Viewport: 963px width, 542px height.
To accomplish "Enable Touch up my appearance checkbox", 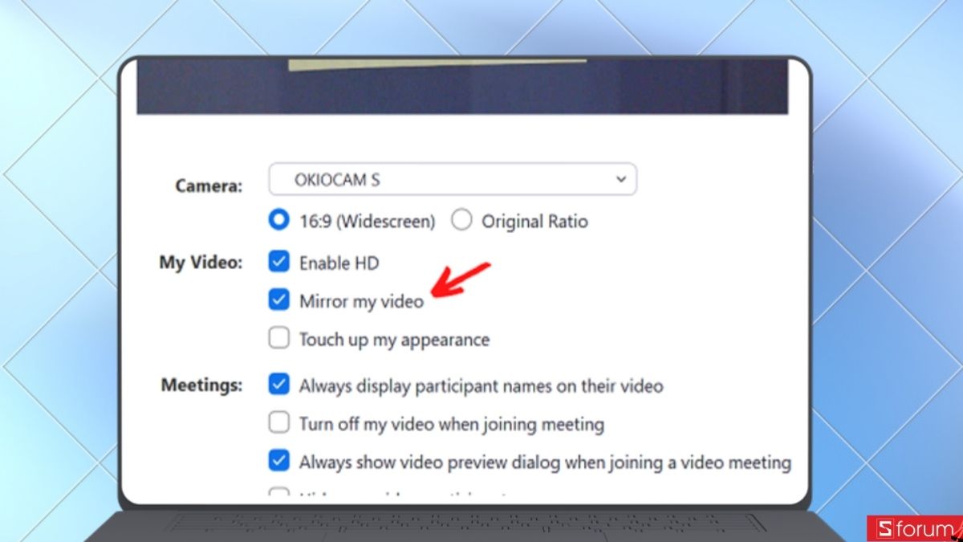I will coord(278,339).
